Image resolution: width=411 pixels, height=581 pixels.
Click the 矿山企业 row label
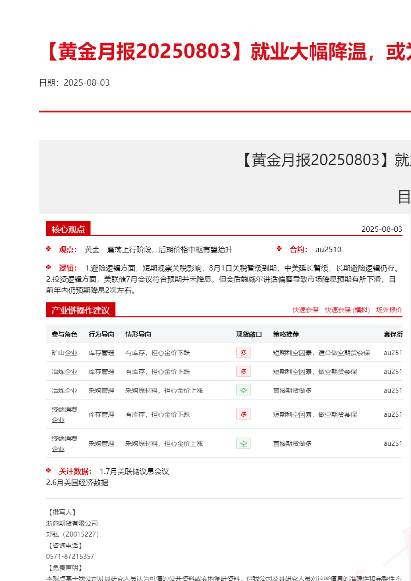pyautogui.click(x=64, y=353)
